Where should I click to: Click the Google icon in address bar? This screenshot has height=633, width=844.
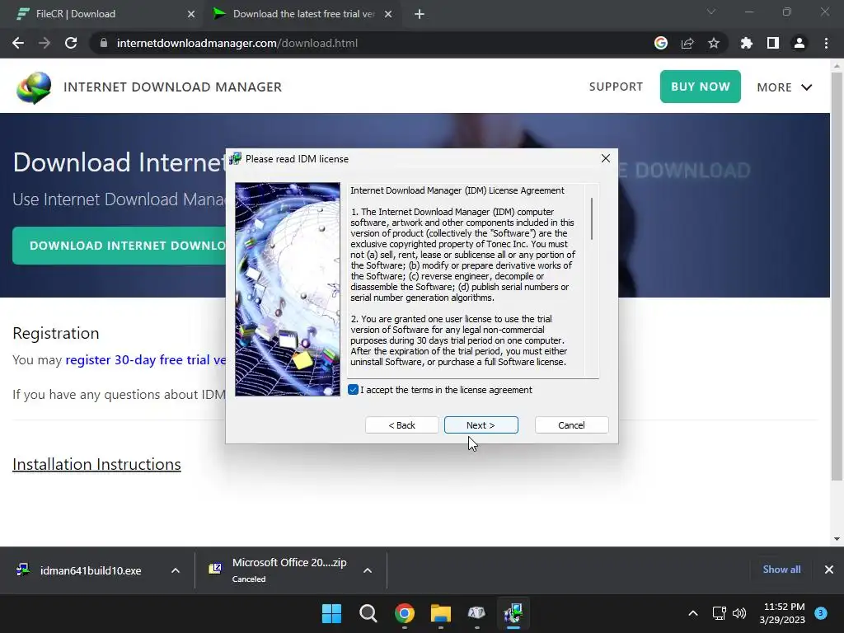coord(661,43)
